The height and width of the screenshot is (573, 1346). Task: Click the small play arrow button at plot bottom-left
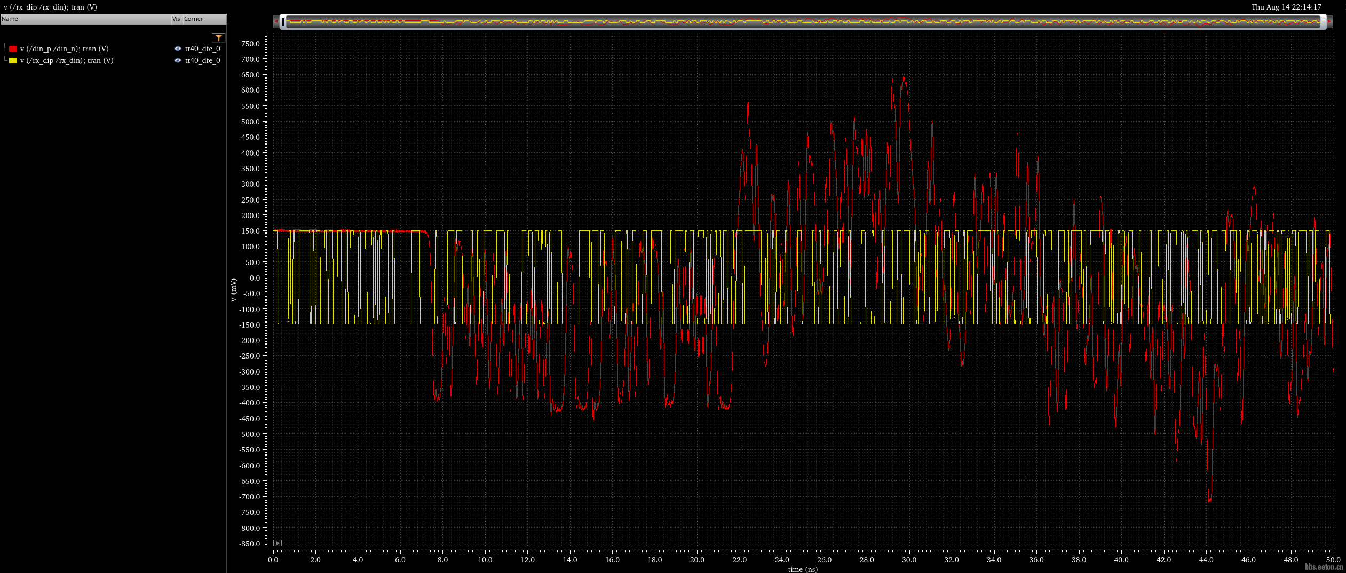click(x=278, y=543)
